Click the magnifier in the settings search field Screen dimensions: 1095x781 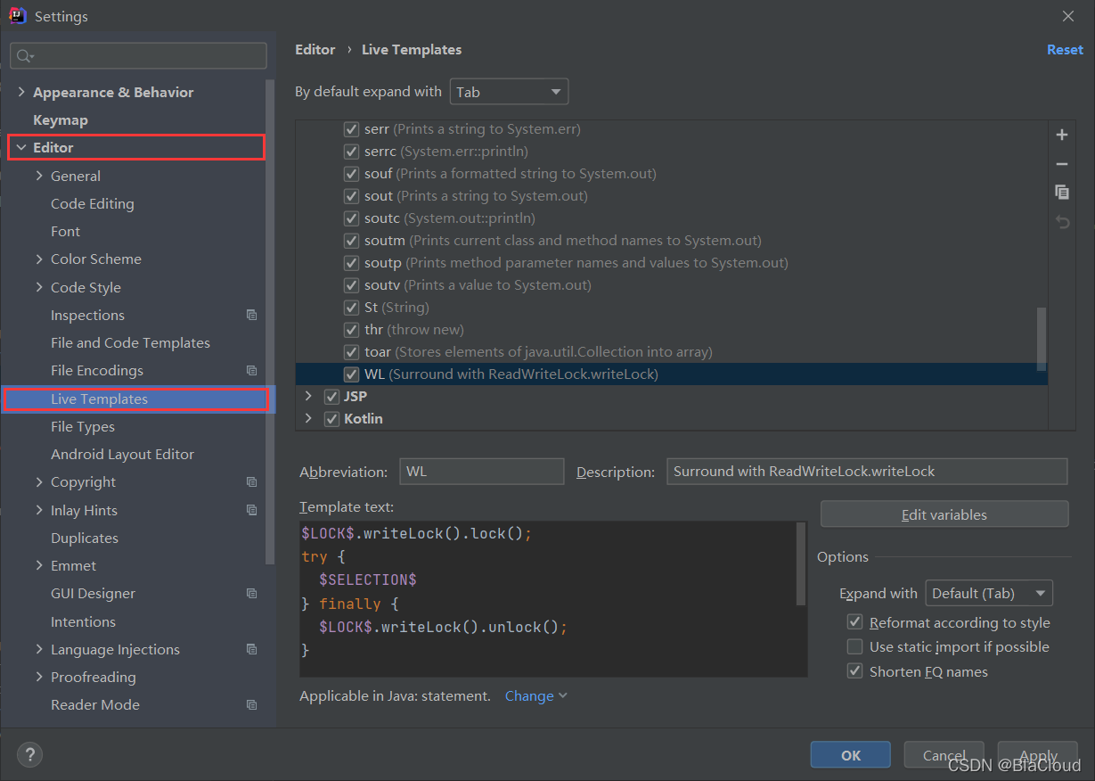(x=23, y=55)
